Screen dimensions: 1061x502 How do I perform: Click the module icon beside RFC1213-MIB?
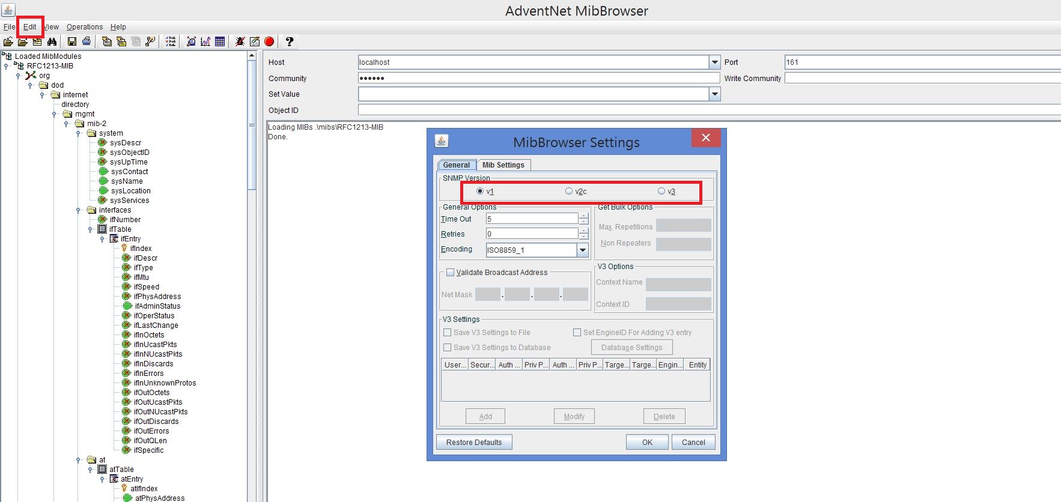19,66
